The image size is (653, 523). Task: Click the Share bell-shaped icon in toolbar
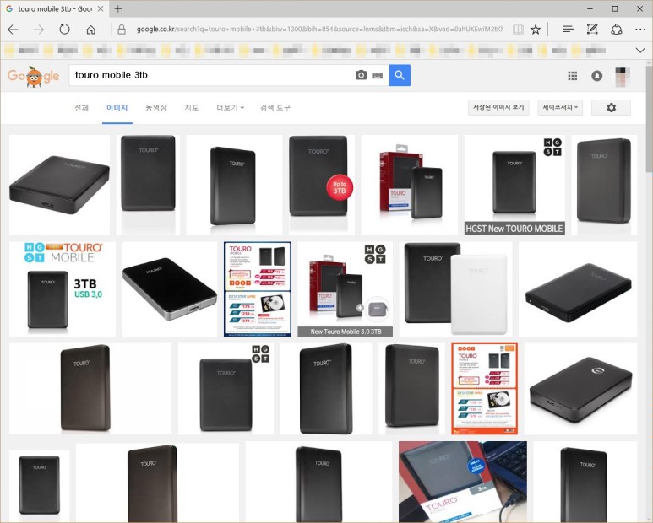(617, 29)
